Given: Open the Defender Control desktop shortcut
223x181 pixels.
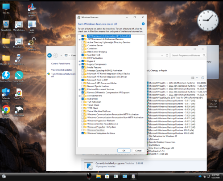Looking at the screenshot, I should point(6,95).
